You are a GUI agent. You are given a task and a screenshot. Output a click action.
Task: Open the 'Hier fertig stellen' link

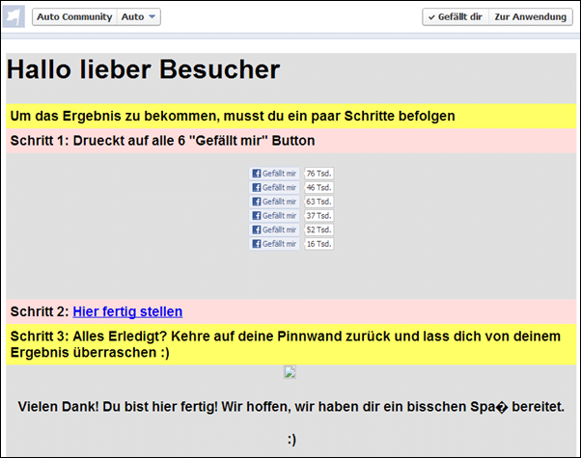pyautogui.click(x=127, y=311)
